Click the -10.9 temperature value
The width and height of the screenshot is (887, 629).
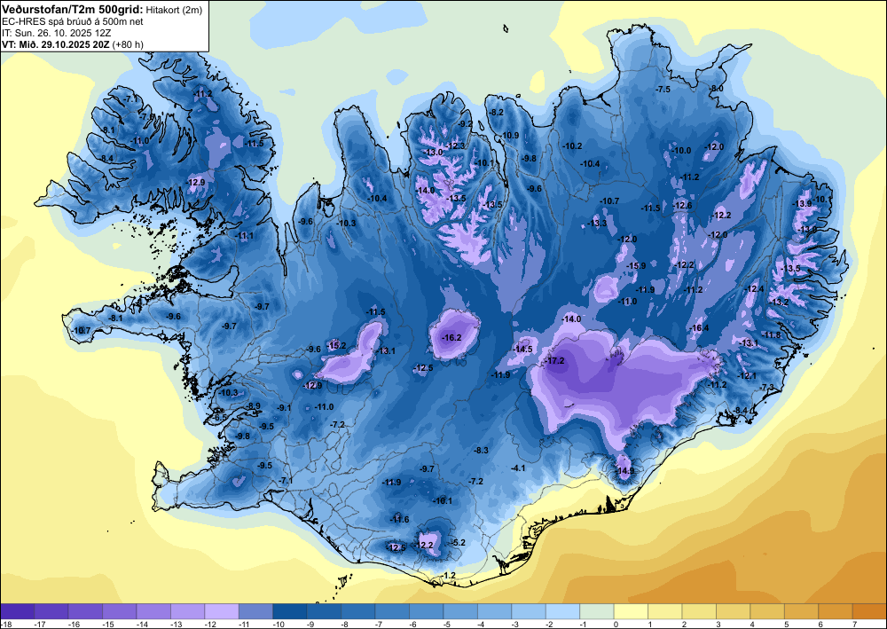(x=510, y=135)
